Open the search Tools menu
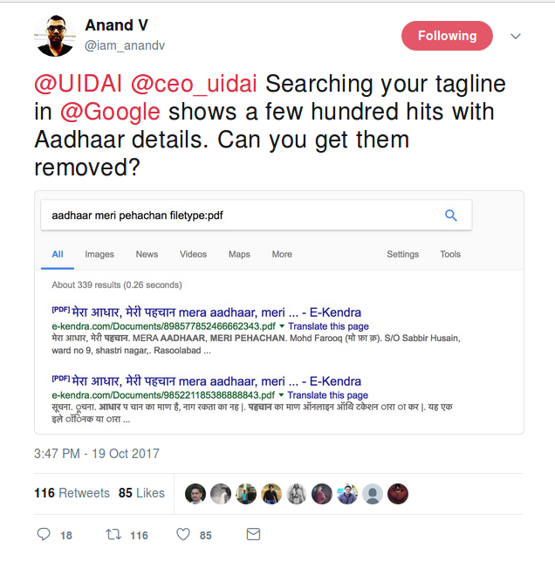Viewport: 555px width, 562px height. pyautogui.click(x=450, y=254)
